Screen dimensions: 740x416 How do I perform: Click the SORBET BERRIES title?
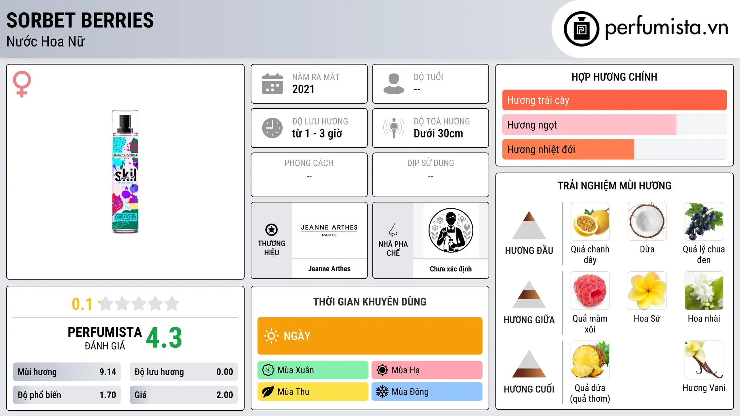coord(80,21)
